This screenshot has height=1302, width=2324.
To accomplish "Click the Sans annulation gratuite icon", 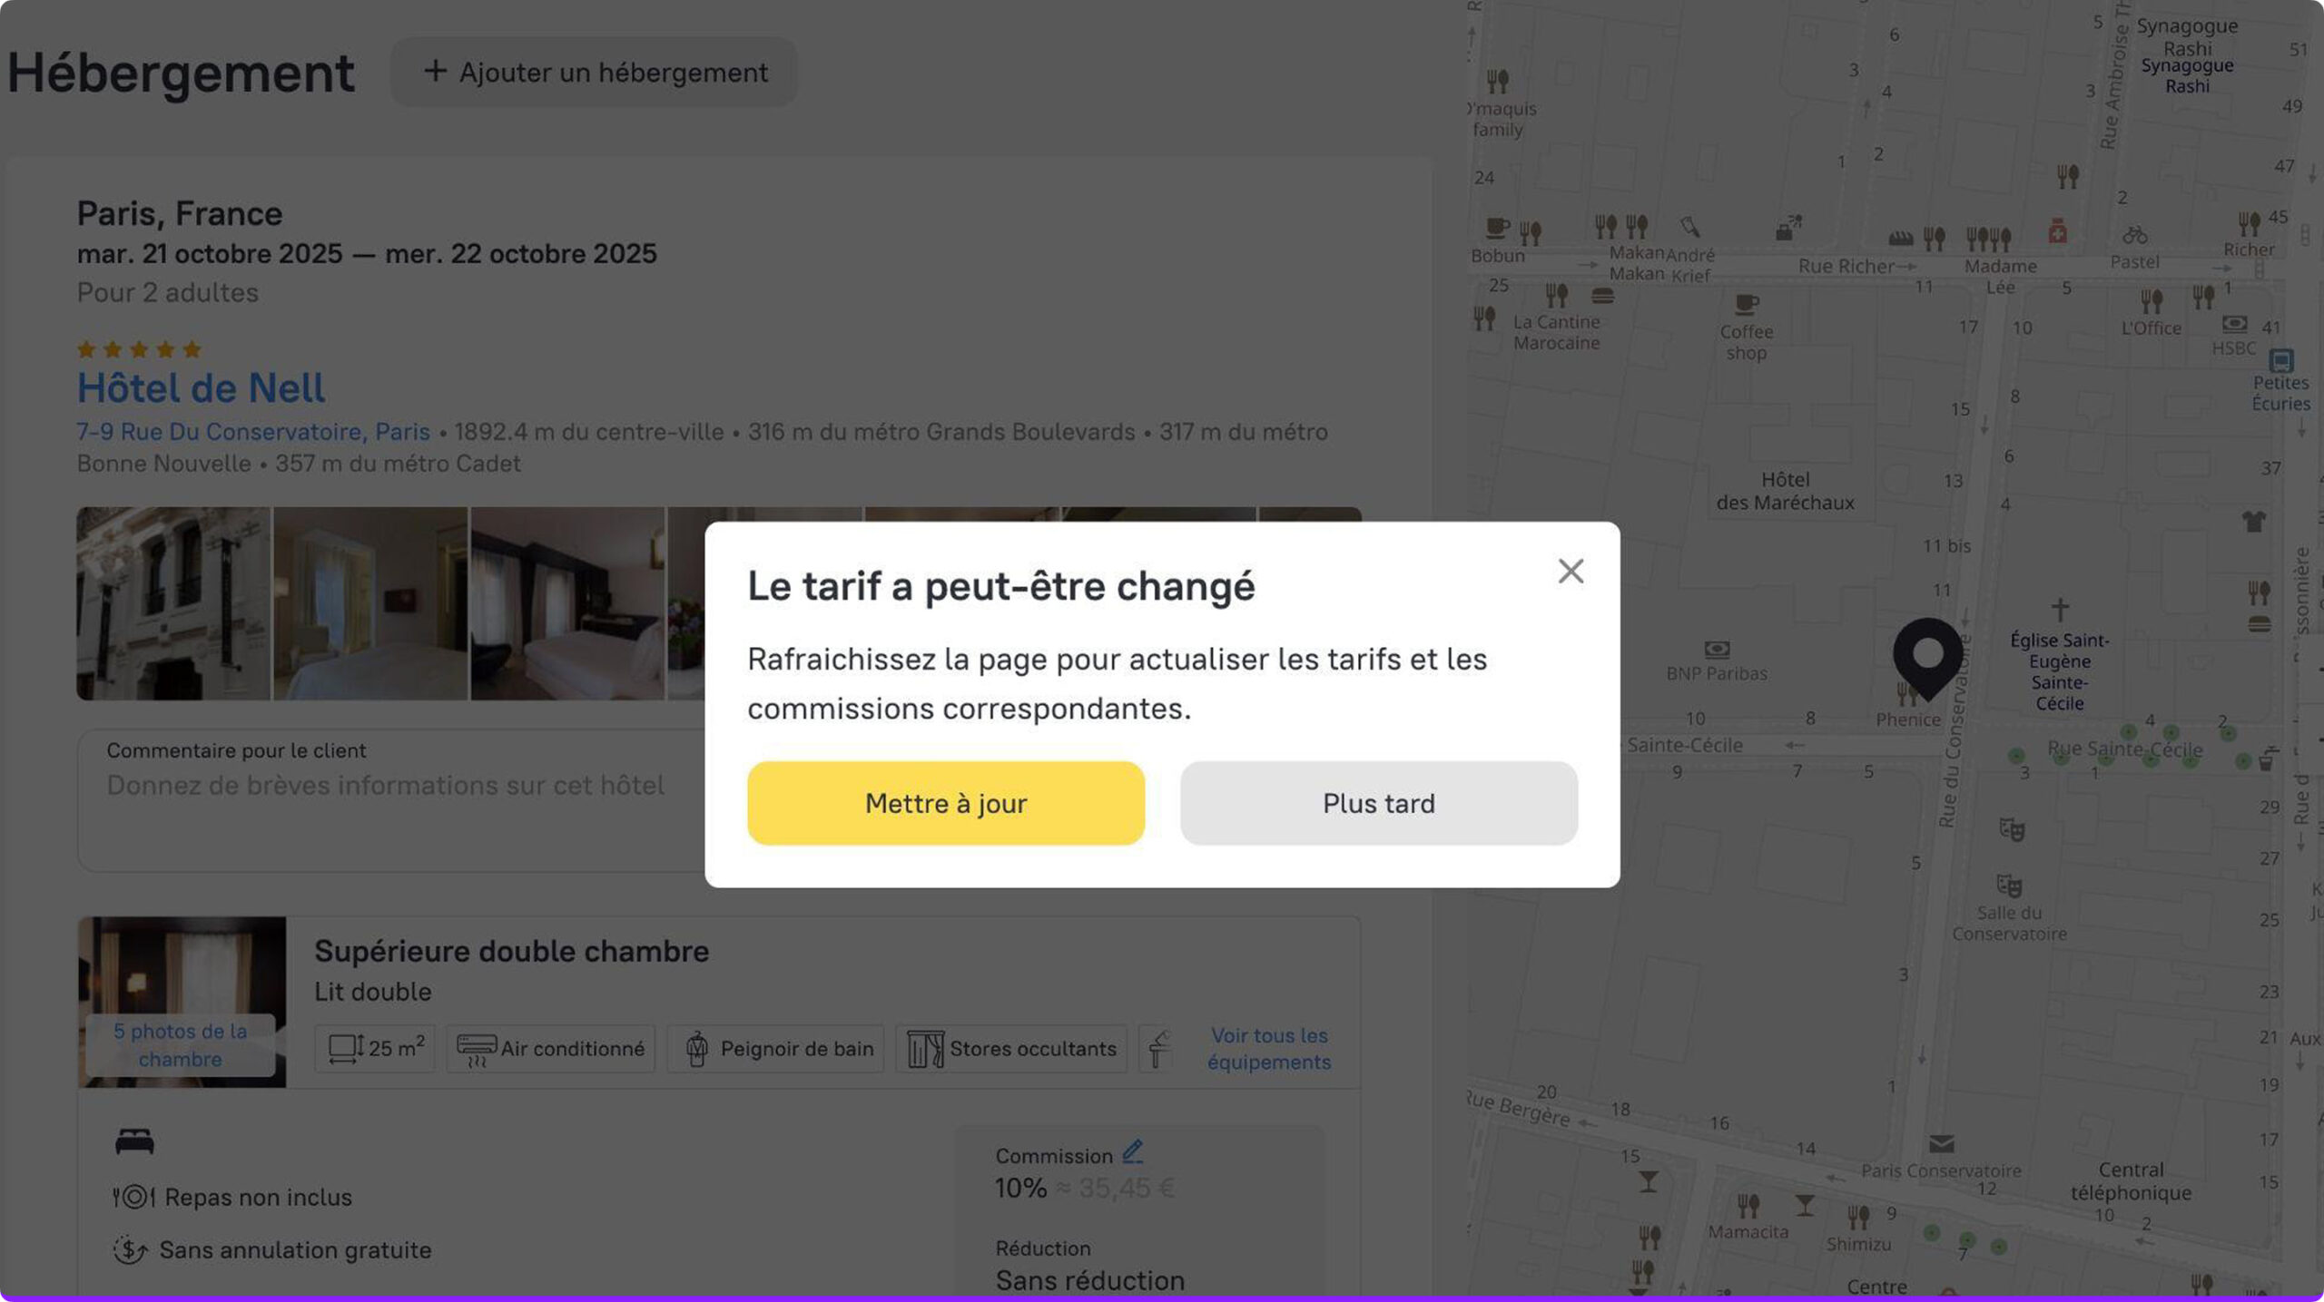I will (x=131, y=1250).
